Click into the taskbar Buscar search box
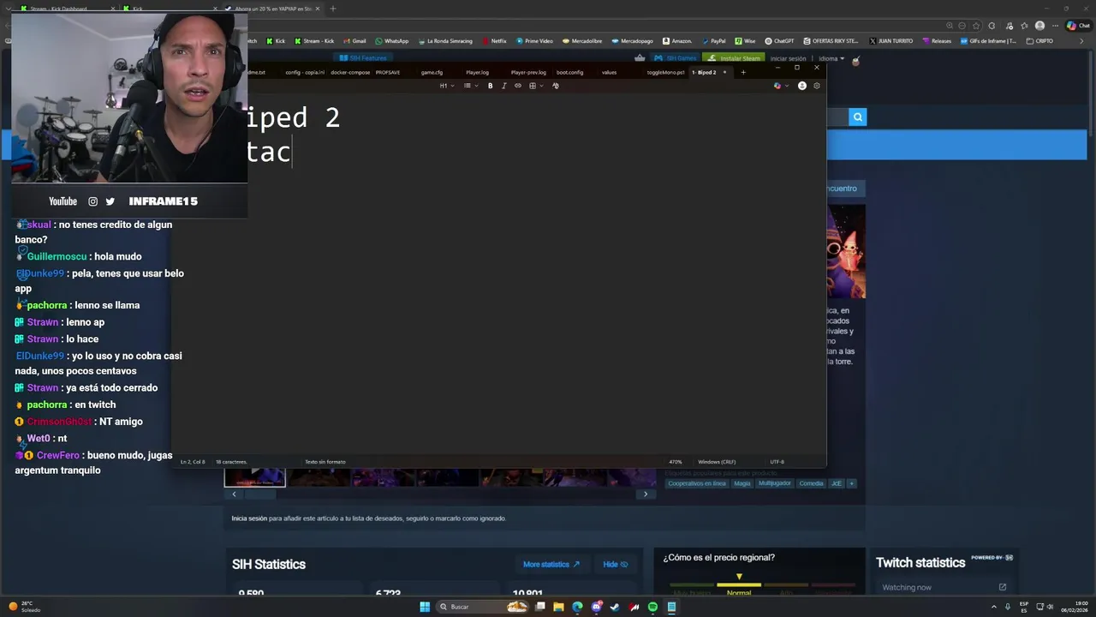The height and width of the screenshot is (617, 1096). (x=482, y=607)
